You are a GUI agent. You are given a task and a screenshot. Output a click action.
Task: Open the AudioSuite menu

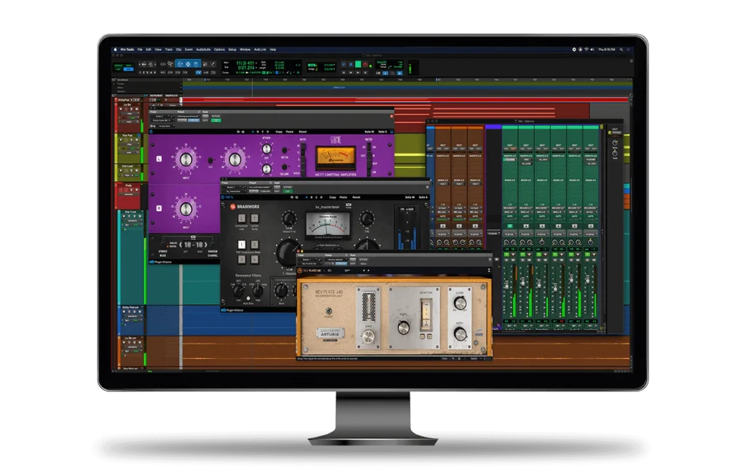[203, 49]
